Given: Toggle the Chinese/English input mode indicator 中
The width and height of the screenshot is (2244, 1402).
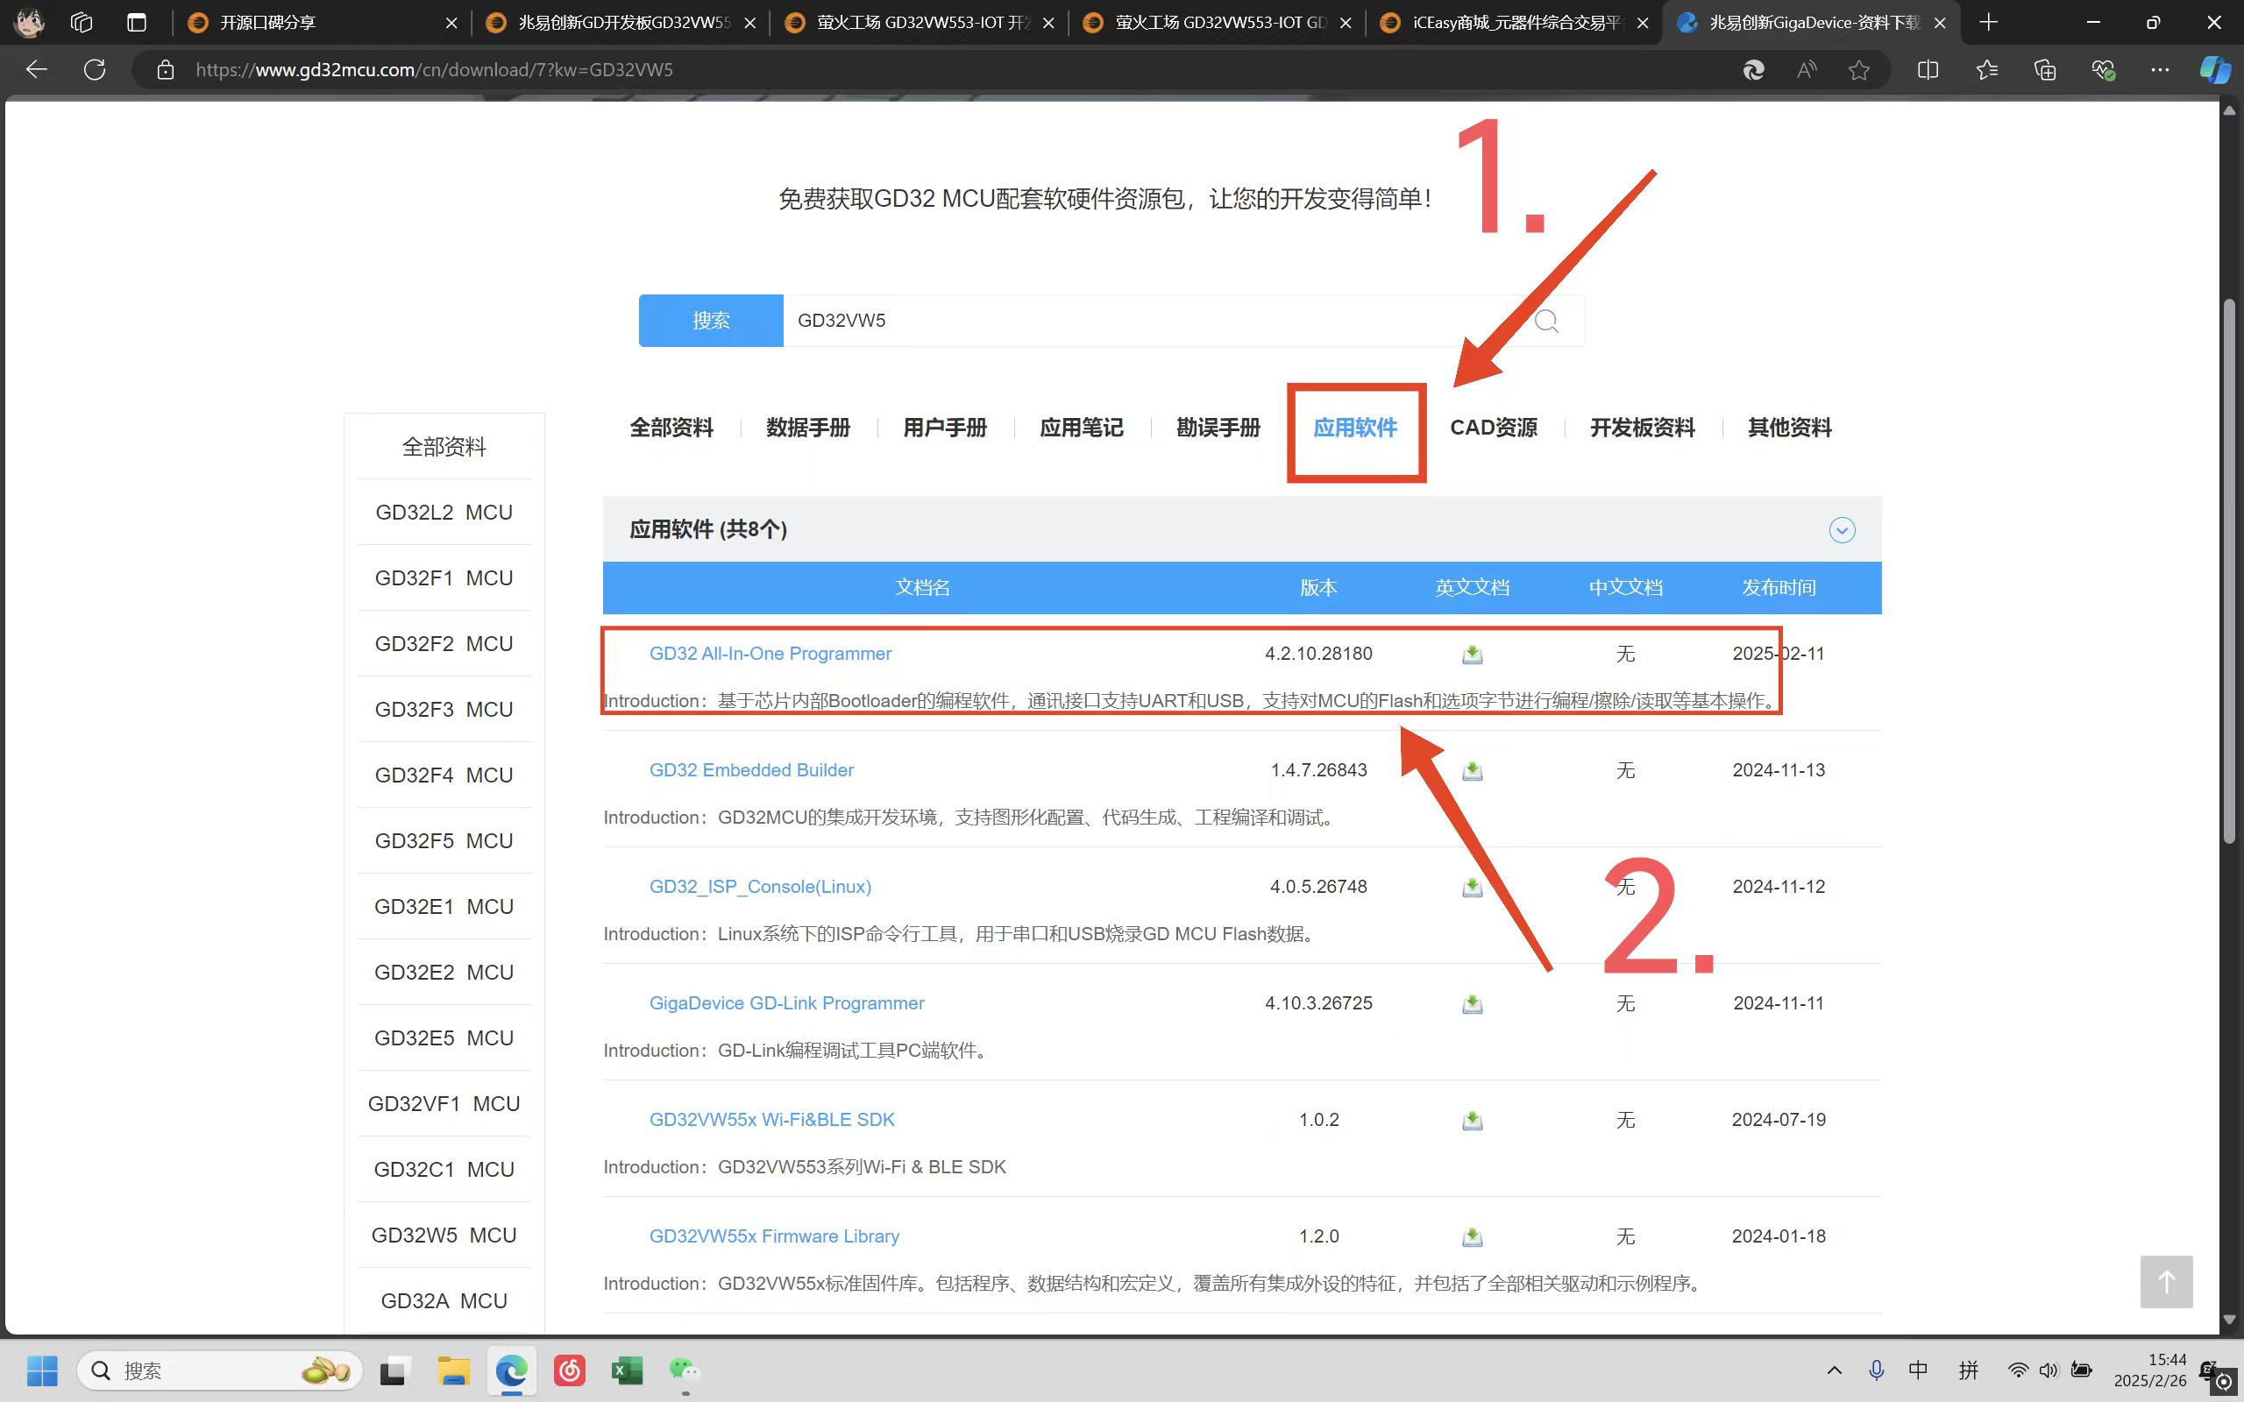Looking at the screenshot, I should 1918,1370.
